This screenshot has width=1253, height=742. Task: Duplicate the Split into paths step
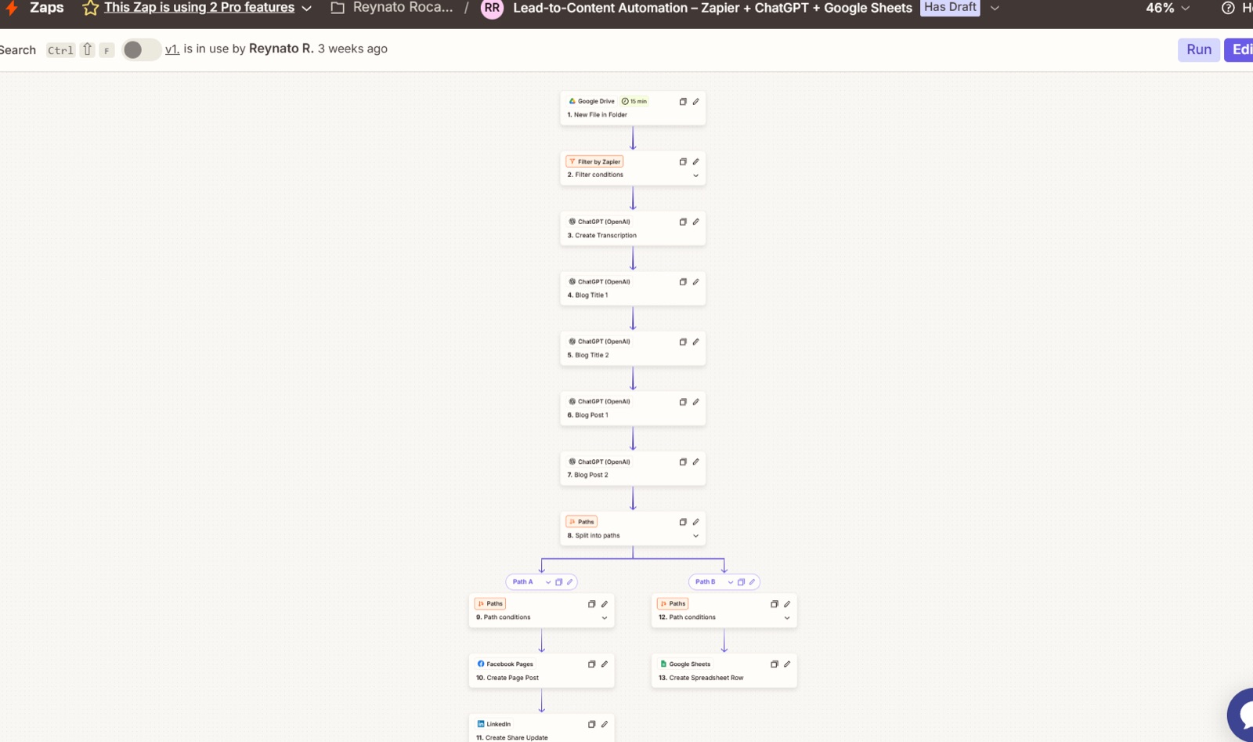pos(683,522)
